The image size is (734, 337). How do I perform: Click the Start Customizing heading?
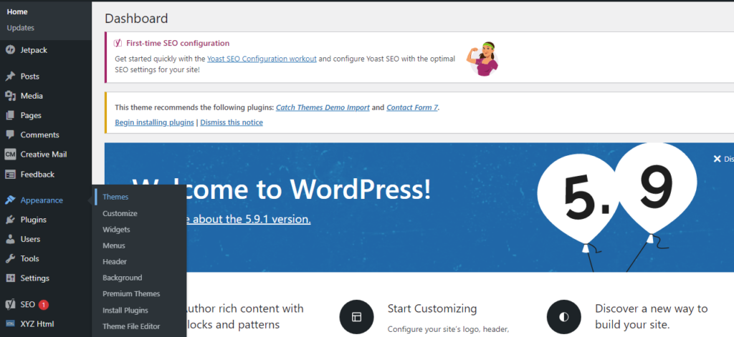pos(432,308)
